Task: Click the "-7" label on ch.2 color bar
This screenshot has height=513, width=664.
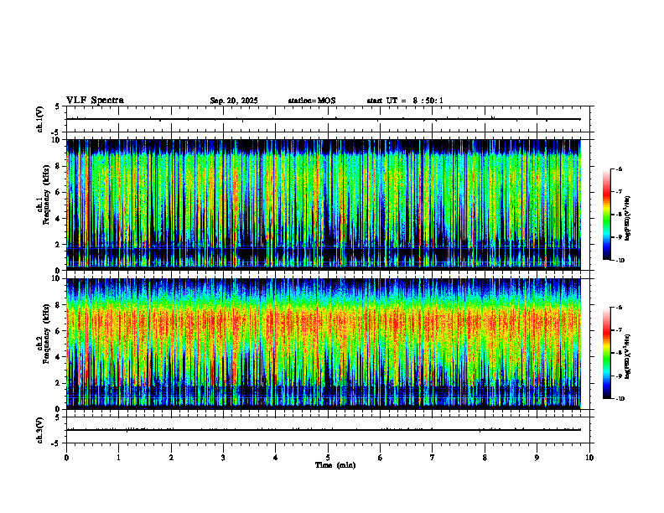Action: click(x=619, y=330)
